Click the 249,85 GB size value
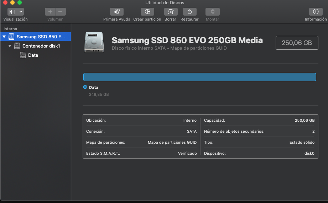328x203 pixels. [99, 94]
